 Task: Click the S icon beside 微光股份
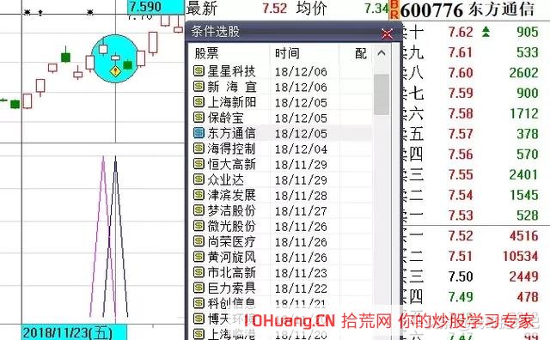(x=199, y=226)
